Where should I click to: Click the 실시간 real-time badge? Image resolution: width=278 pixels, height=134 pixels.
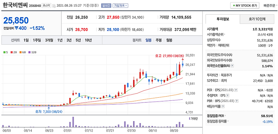click(x=106, y=6)
